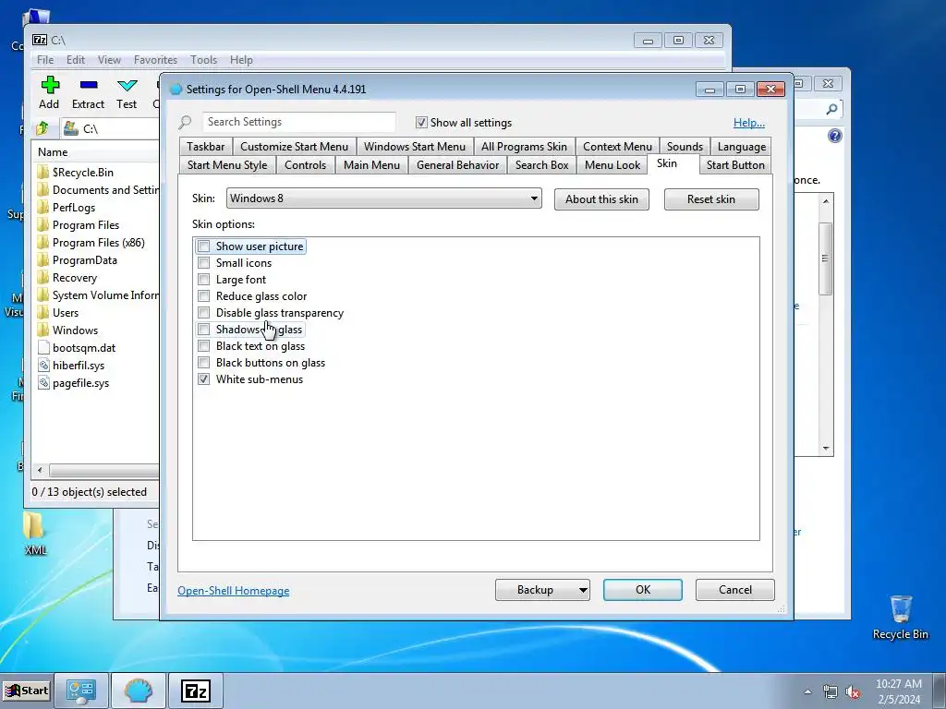The height and width of the screenshot is (709, 946).
Task: Select the $Recycle.Bin folder icon
Action: click(x=42, y=173)
